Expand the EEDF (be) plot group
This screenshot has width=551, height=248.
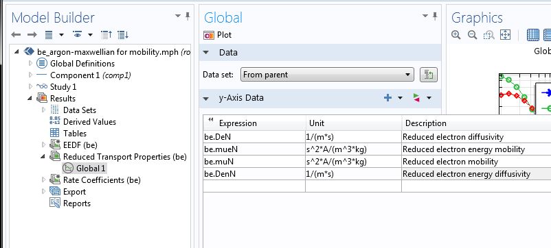[43, 145]
